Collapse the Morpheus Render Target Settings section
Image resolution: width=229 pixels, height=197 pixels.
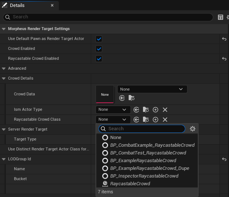point(4,29)
